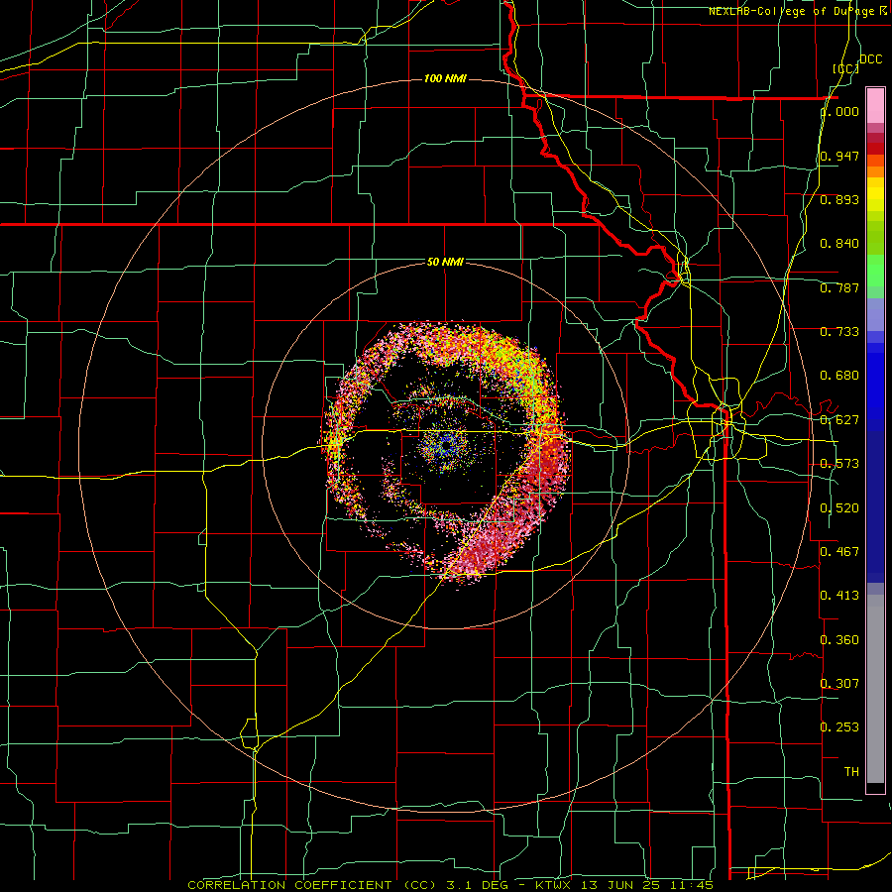This screenshot has height=892, width=892.
Task: Click the 0.360 scale label
Action: click(839, 640)
